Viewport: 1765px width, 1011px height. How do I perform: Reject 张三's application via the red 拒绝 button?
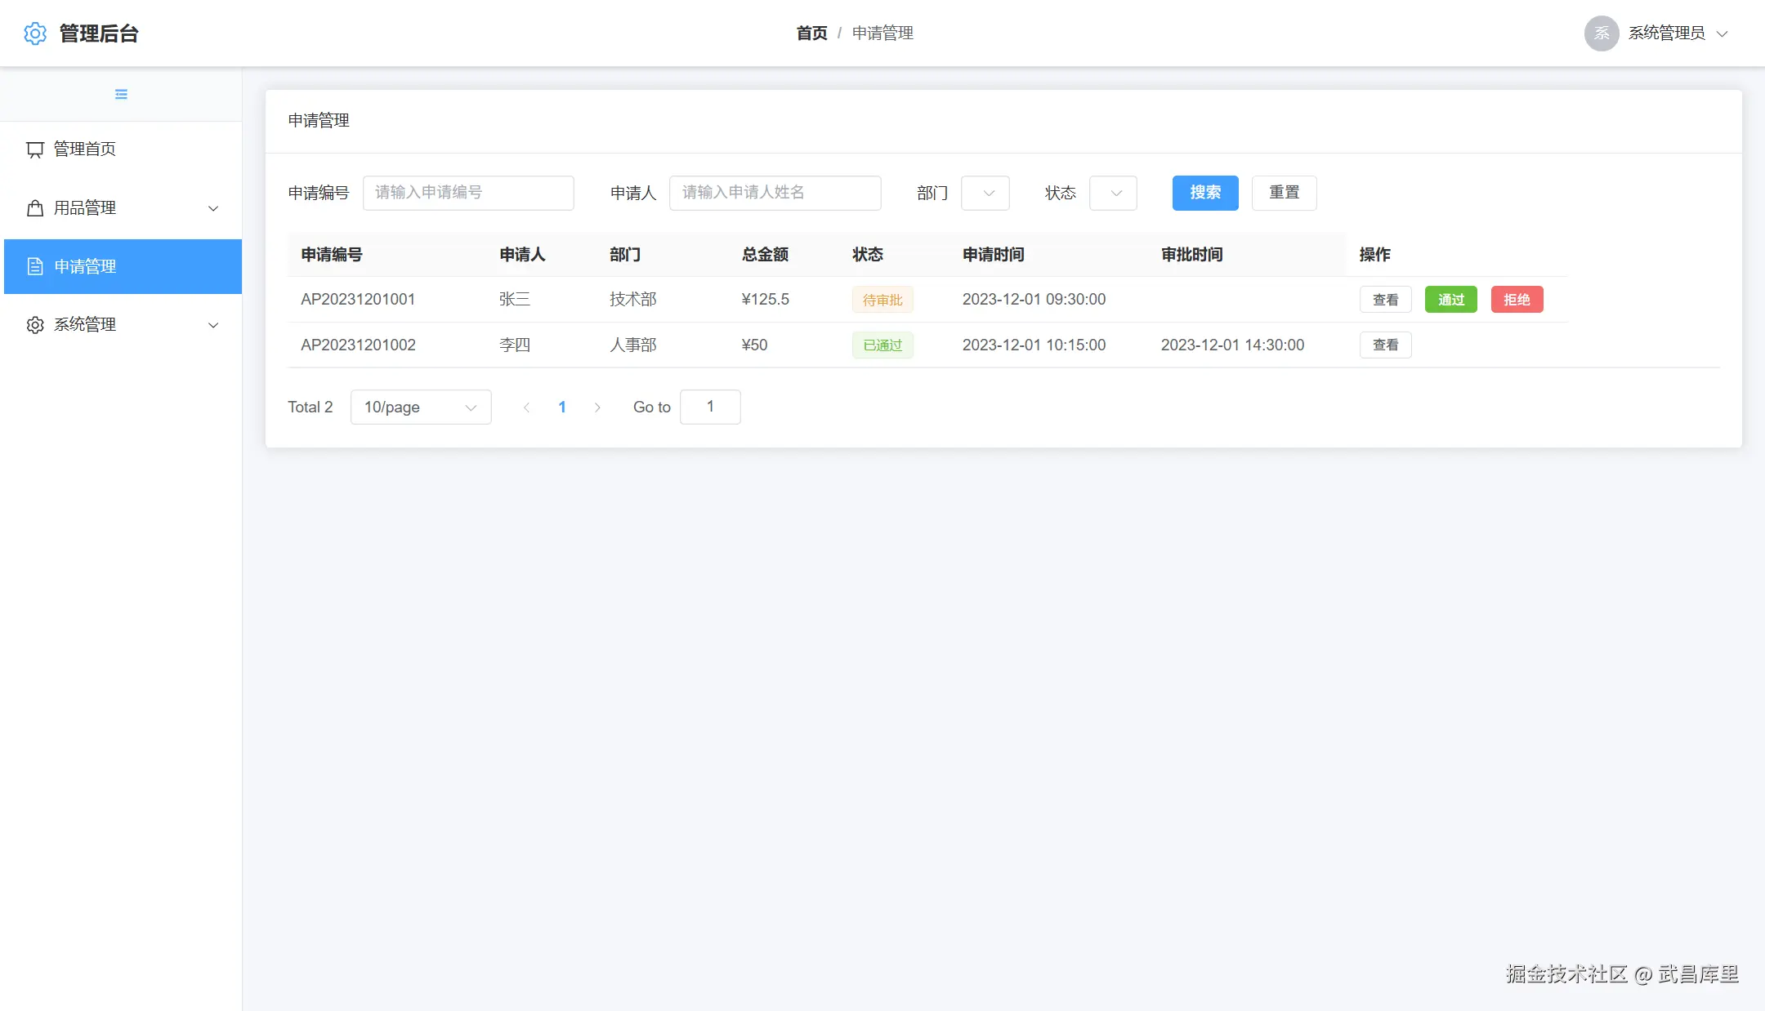1517,300
